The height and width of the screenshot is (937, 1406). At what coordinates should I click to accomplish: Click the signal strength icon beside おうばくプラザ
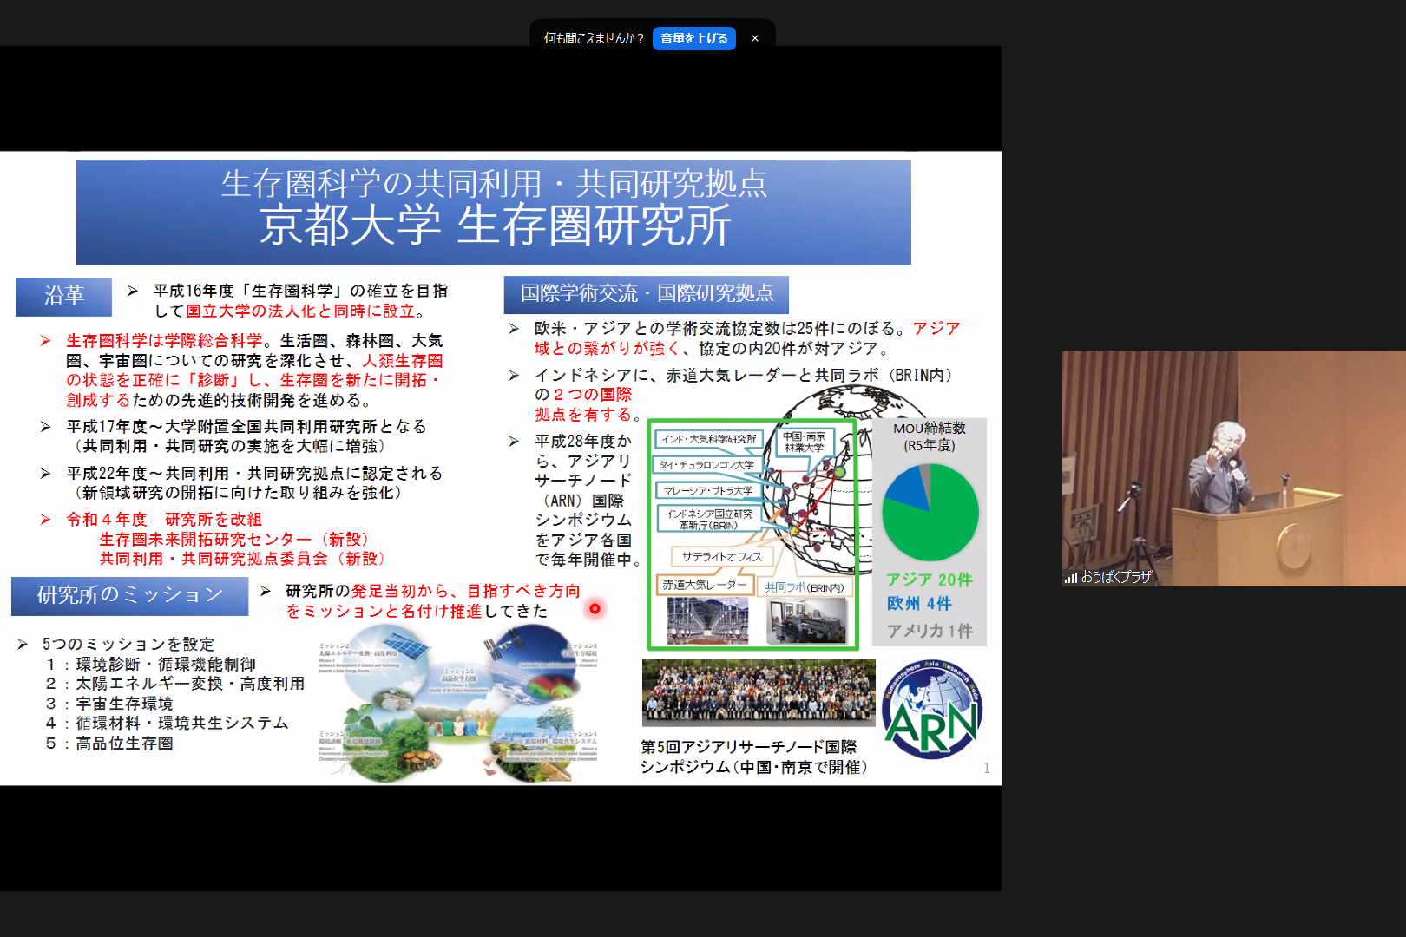(1071, 577)
